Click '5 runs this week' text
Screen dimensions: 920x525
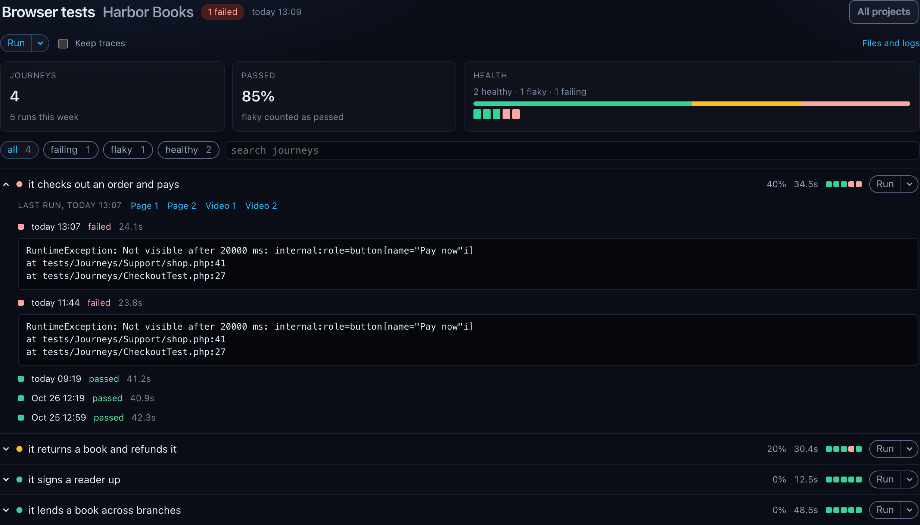[x=44, y=117]
